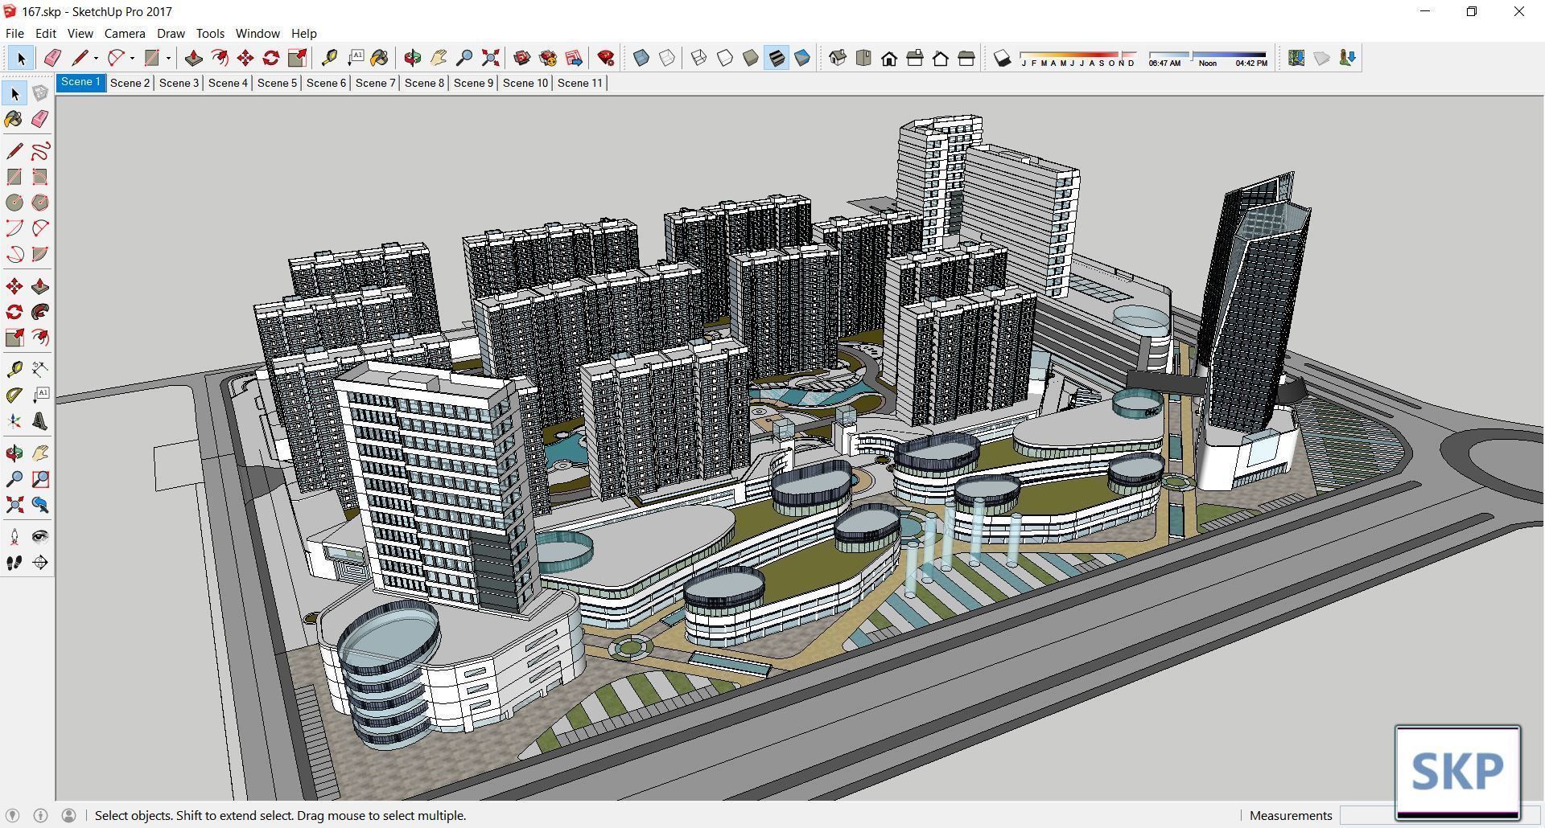Choose the 3D Text tool
The width and height of the screenshot is (1545, 828).
coord(40,421)
